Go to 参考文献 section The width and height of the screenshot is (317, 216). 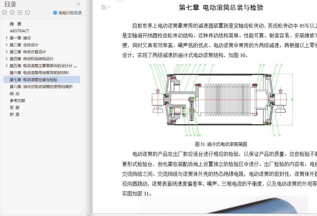pyautogui.click(x=17, y=100)
